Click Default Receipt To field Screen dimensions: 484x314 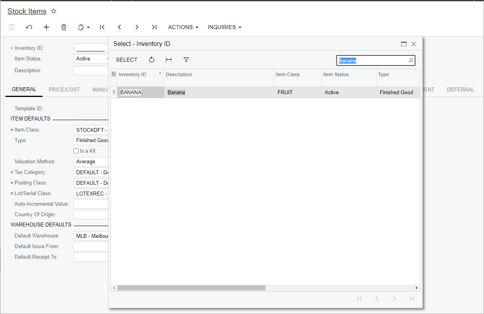pyautogui.click(x=91, y=257)
